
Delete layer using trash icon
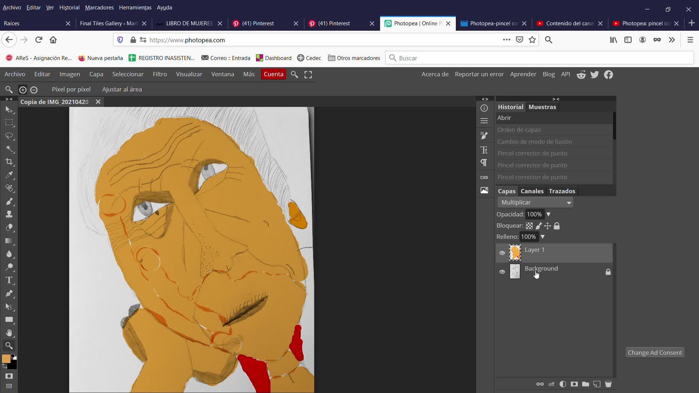tap(608, 384)
